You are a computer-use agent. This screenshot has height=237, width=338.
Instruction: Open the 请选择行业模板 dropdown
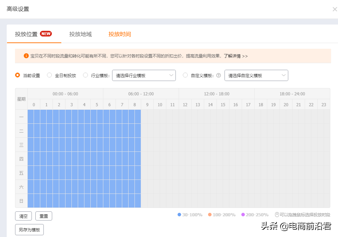tap(144, 75)
